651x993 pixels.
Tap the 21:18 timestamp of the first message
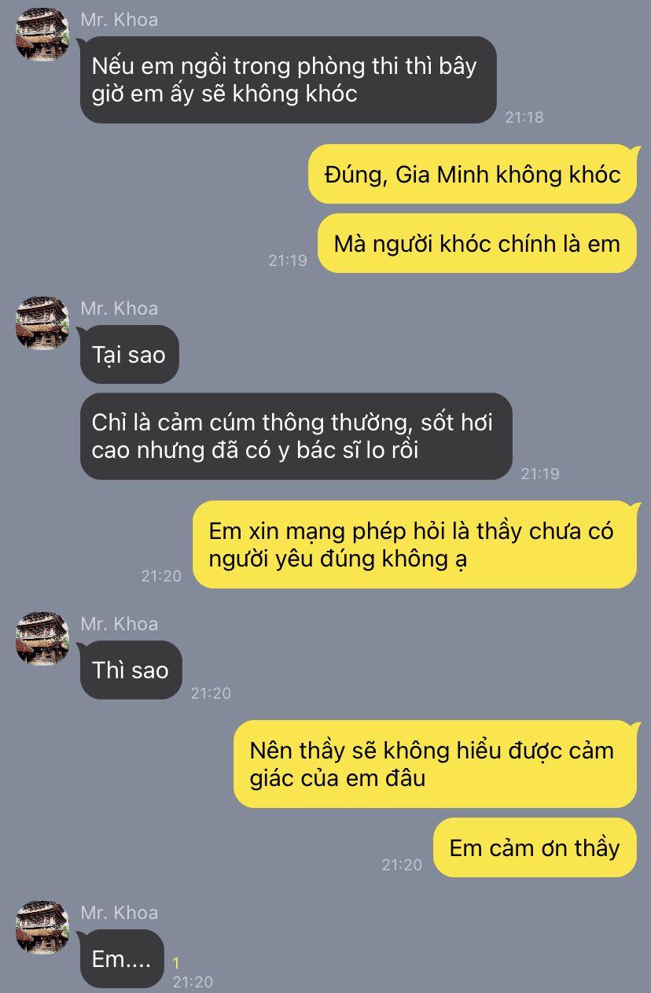pos(524,117)
